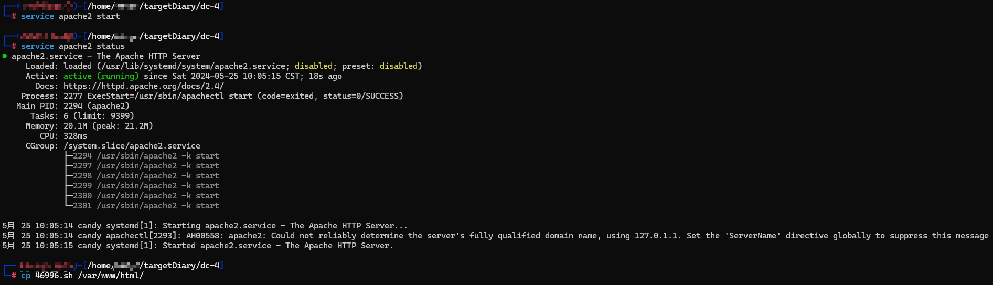
Task: Click process 2297 in the CGroup tree
Action: tap(82, 166)
